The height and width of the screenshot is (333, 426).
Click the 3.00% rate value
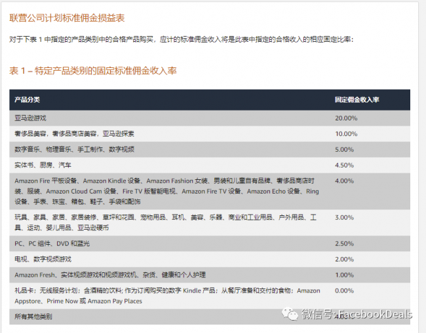344,217
